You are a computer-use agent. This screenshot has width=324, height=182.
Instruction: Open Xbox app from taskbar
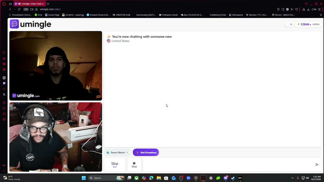pos(136,178)
